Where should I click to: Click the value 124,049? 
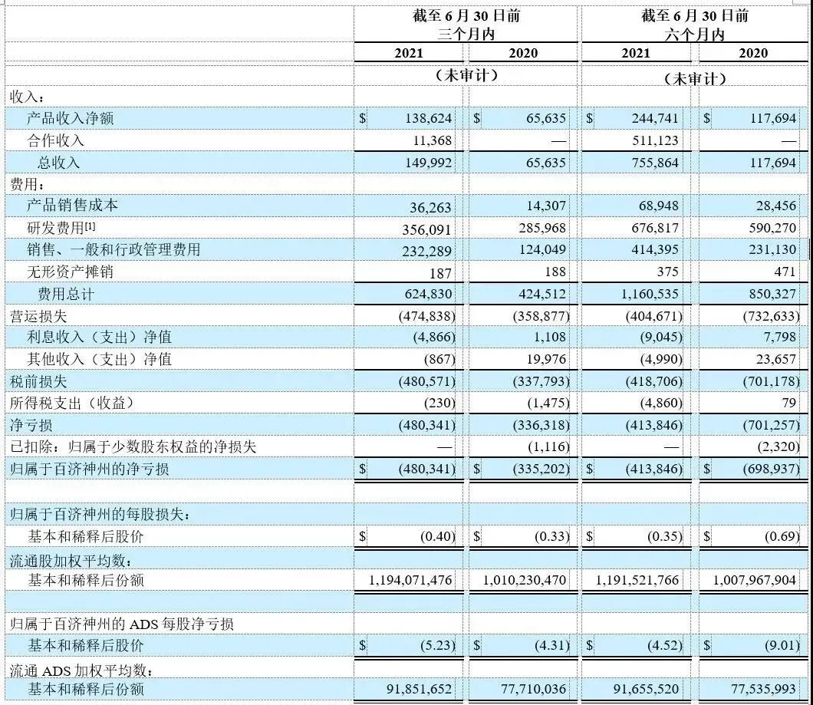[542, 249]
